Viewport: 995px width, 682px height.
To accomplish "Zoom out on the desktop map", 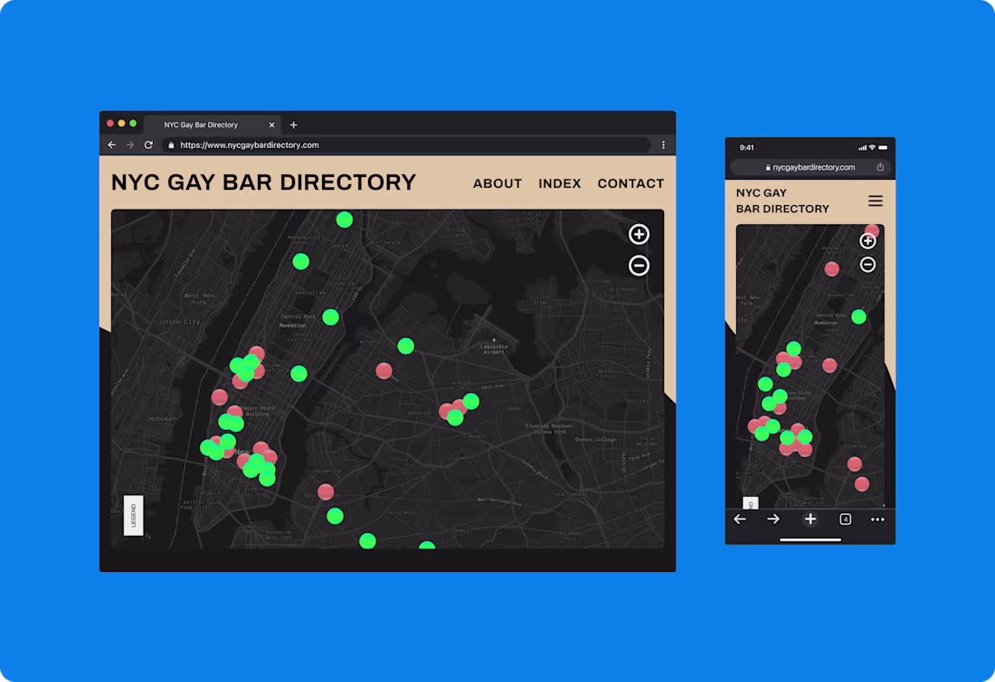I will (640, 266).
